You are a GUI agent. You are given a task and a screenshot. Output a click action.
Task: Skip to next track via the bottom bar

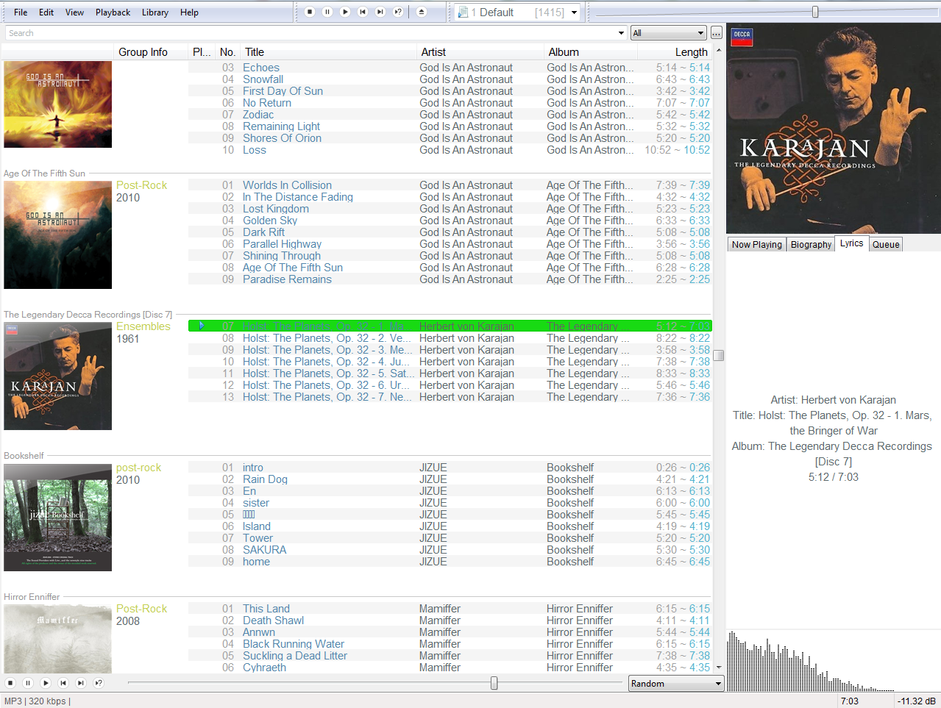81,683
